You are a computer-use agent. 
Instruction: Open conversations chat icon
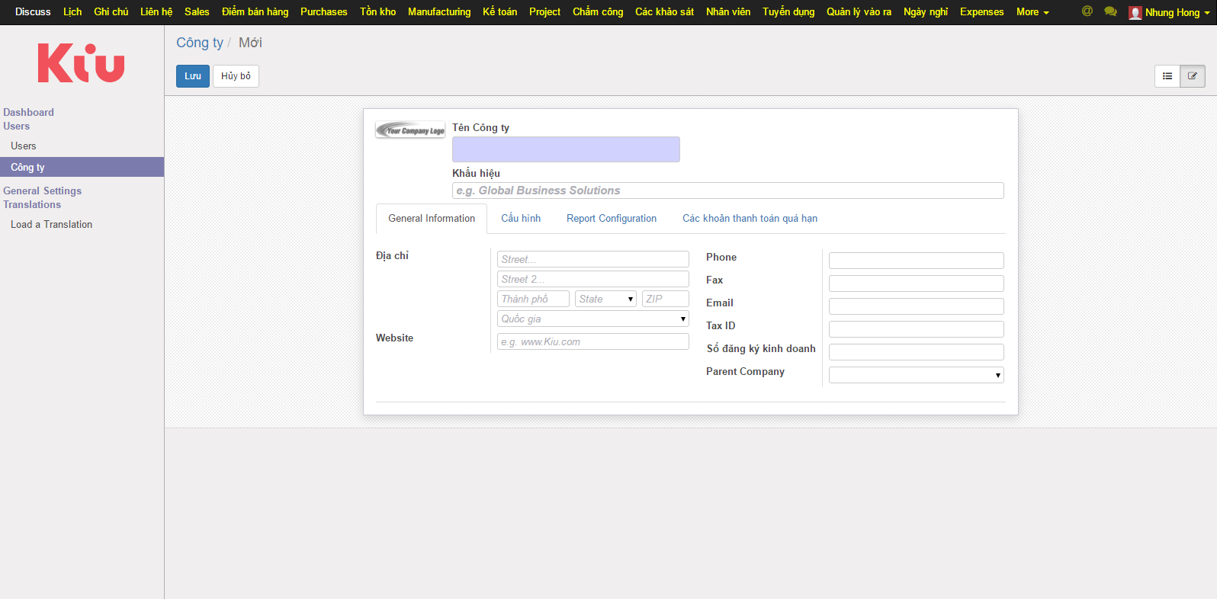pyautogui.click(x=1110, y=11)
